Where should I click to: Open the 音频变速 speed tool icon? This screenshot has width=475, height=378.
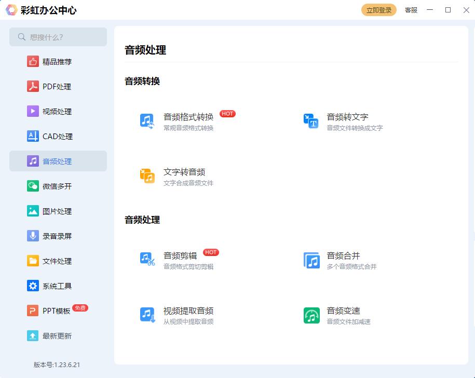[x=310, y=315]
